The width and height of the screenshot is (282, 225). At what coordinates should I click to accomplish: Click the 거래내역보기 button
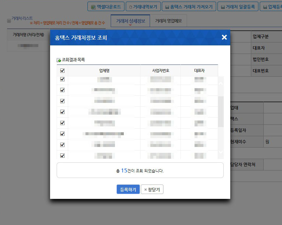click(x=143, y=7)
